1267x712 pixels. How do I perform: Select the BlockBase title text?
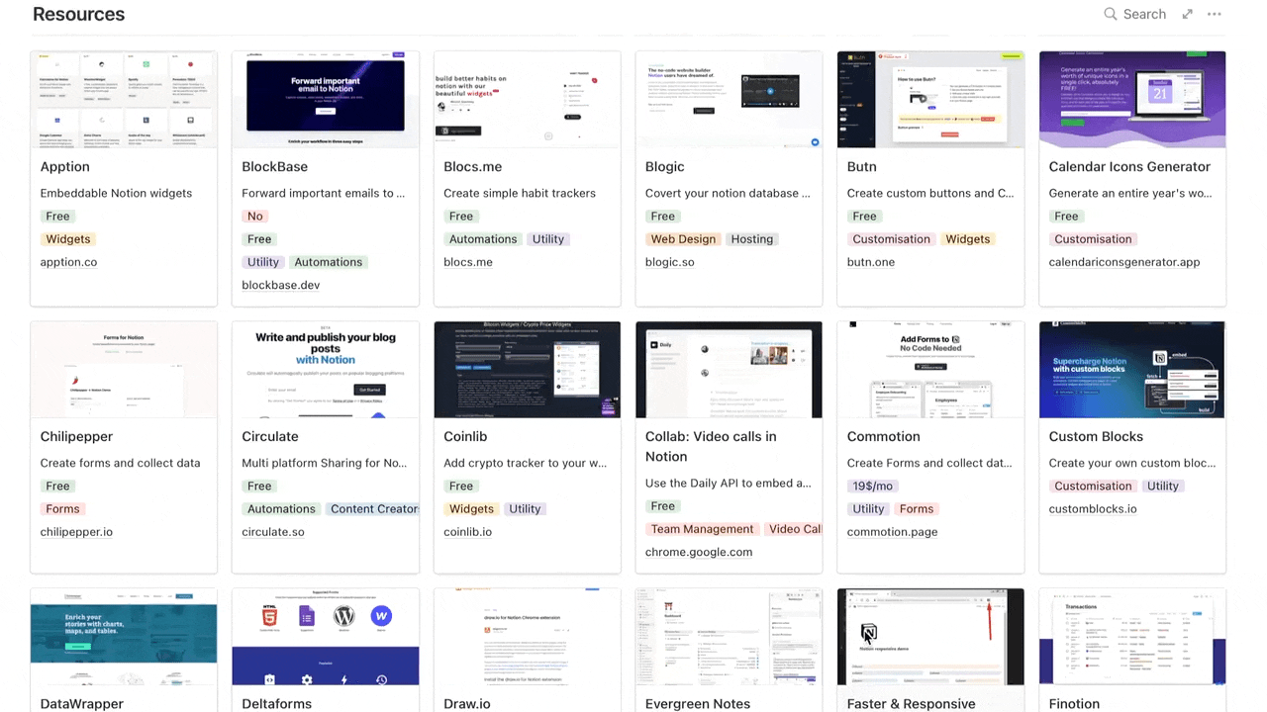[x=275, y=167]
